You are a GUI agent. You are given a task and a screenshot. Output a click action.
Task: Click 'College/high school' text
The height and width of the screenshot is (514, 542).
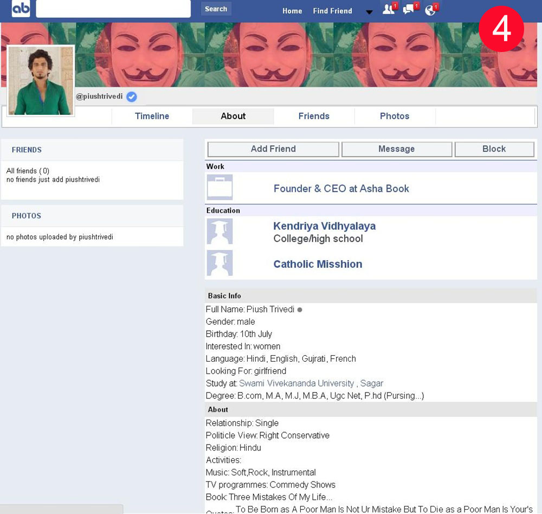pyautogui.click(x=318, y=239)
